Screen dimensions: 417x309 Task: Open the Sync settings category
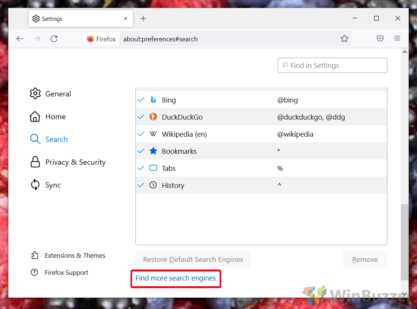tap(45, 185)
